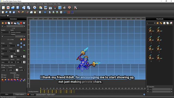Open the Advanced Search tab
Screen dimensions: 174x98
pos(41,95)
